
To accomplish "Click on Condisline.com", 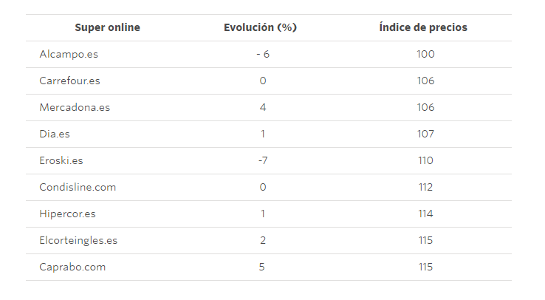I will (78, 187).
